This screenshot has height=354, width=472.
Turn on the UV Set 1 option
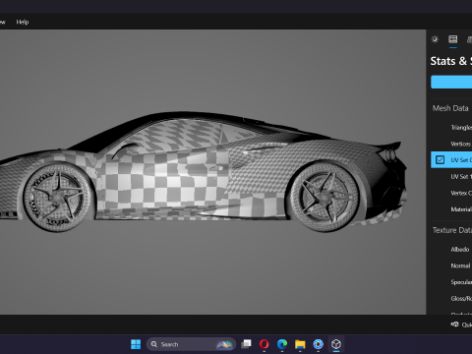click(x=461, y=177)
